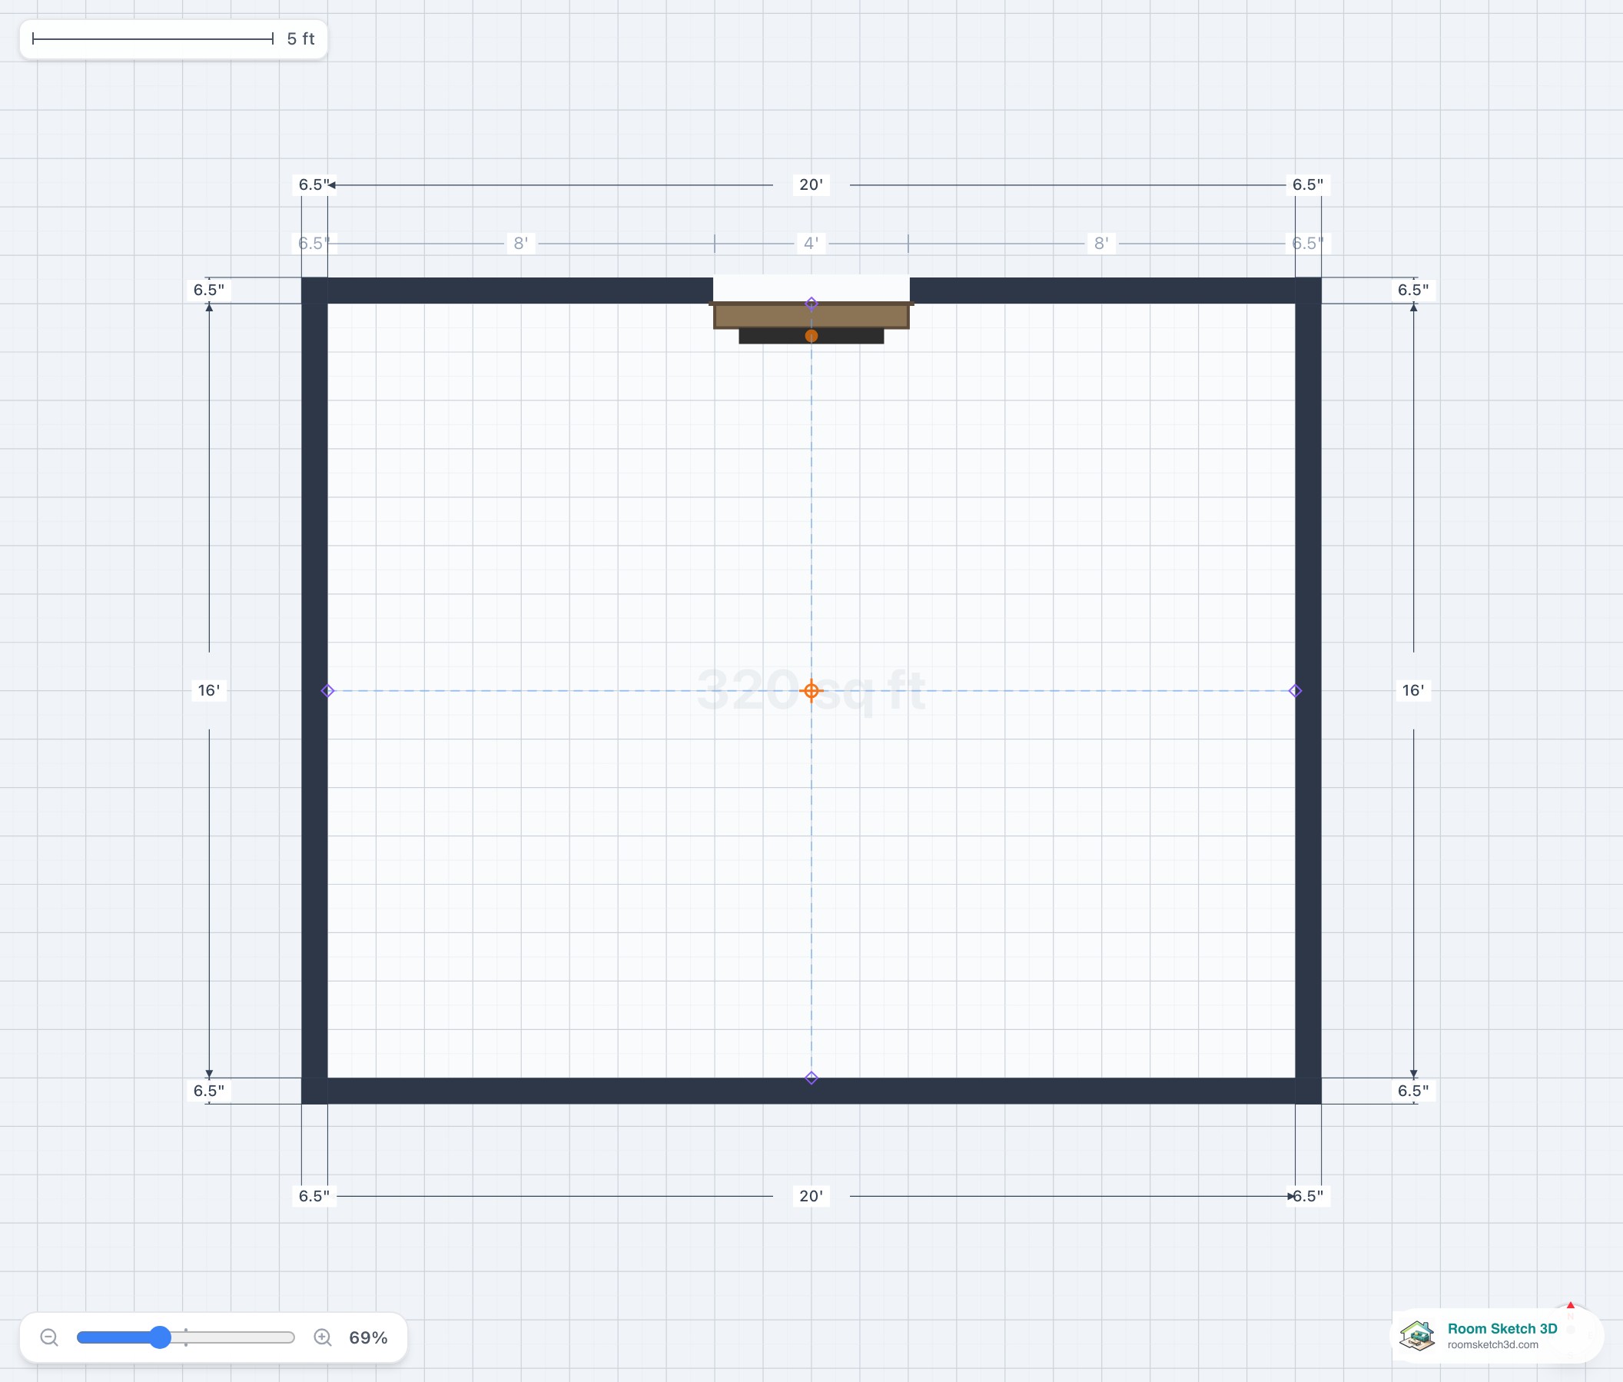Screen dimensions: 1623x1382
Task: Click the 8' label left of the opening
Action: pos(521,243)
